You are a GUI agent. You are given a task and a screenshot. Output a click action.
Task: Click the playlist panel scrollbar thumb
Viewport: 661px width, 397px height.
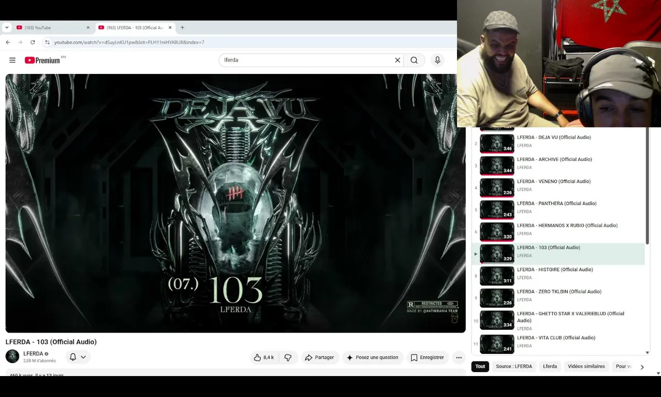[x=647, y=185]
